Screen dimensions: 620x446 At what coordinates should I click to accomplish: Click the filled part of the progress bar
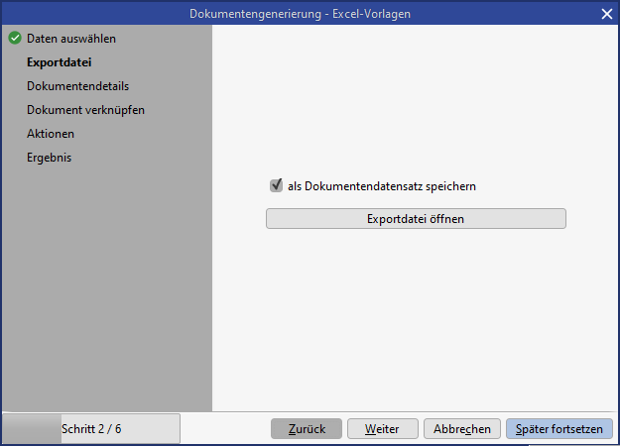(x=32, y=429)
